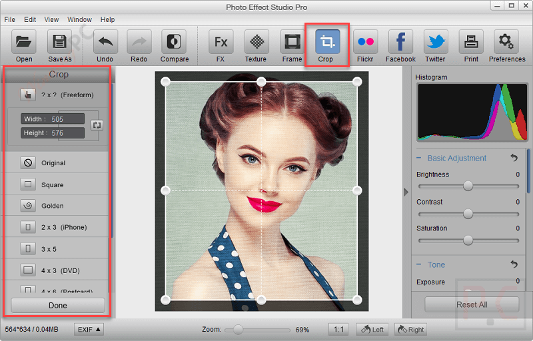Viewport: 533px width, 341px height.
Task: Click the top-center crop handle
Action: pyautogui.click(x=261, y=81)
